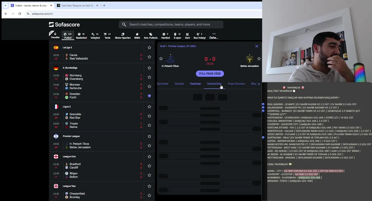The width and height of the screenshot is (372, 201).
Task: Open the Amr. Futbolu category
Action: [151, 35]
